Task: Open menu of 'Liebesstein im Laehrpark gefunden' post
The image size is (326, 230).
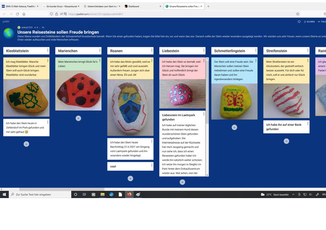Action: click(x=204, y=114)
